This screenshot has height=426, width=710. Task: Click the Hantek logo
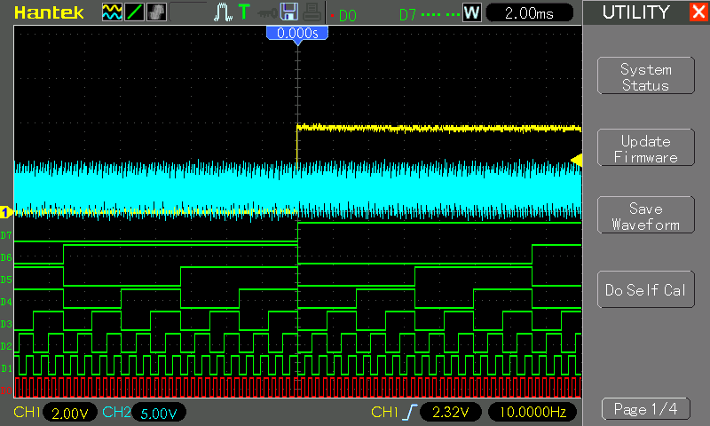click(49, 12)
